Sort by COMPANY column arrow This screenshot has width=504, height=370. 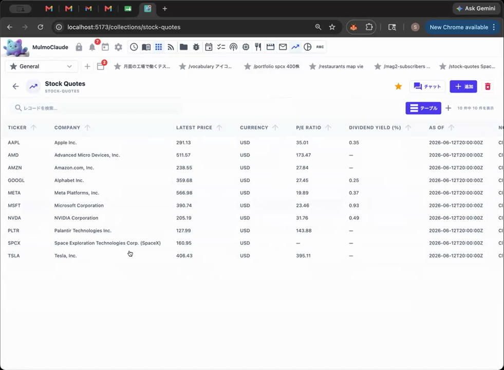click(x=87, y=127)
